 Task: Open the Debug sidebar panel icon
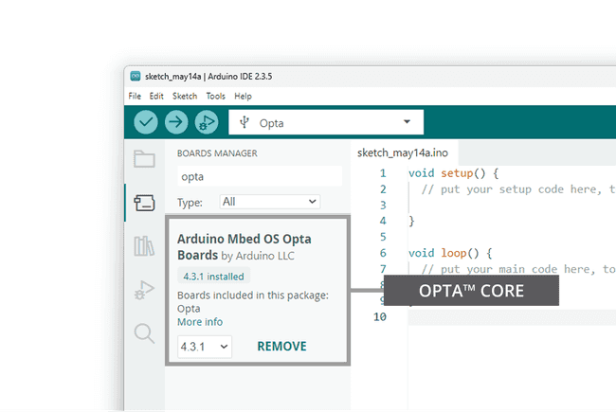tap(144, 290)
